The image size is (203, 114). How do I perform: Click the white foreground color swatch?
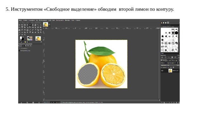coord(21,38)
